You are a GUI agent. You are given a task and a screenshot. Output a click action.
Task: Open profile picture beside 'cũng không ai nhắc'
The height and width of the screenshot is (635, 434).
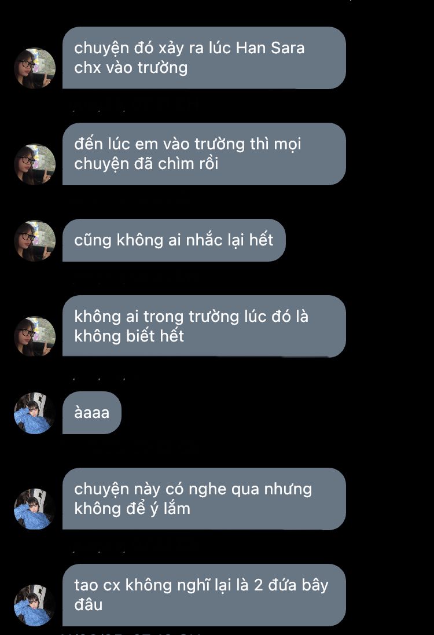click(35, 241)
